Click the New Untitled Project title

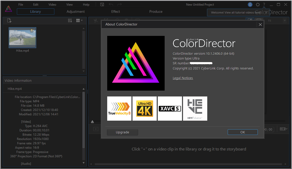[200, 5]
